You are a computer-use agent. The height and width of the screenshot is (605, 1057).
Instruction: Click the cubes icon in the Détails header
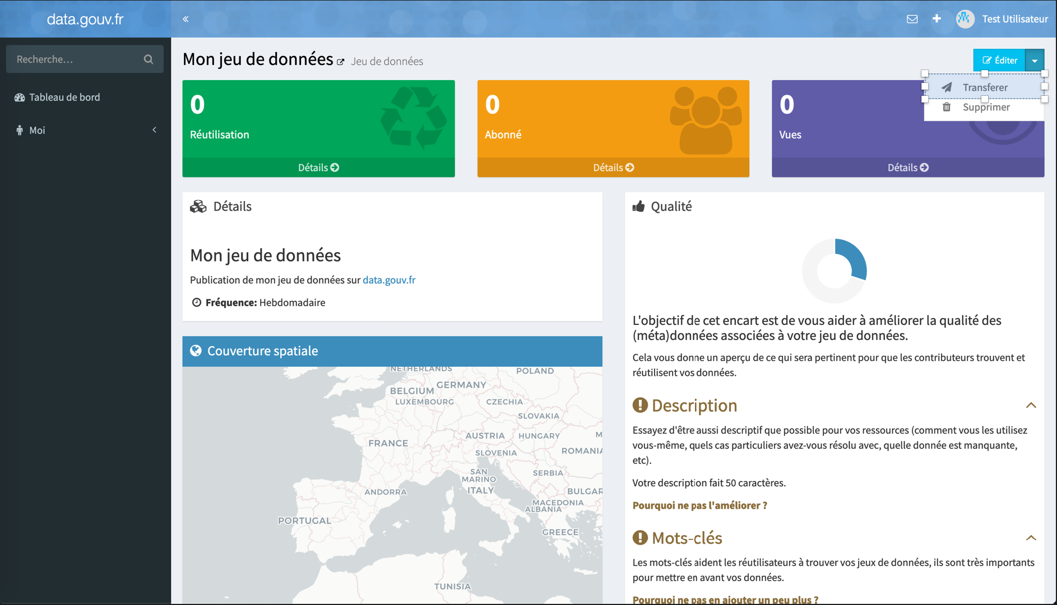coord(198,207)
